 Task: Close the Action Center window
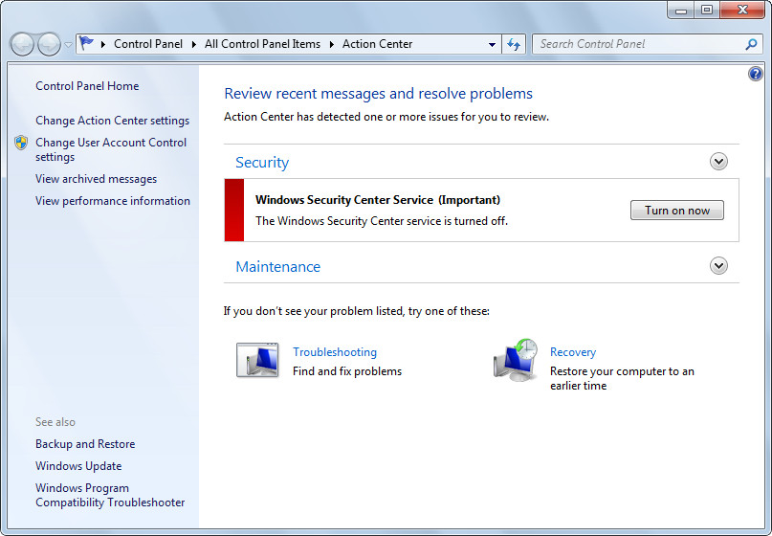point(742,11)
